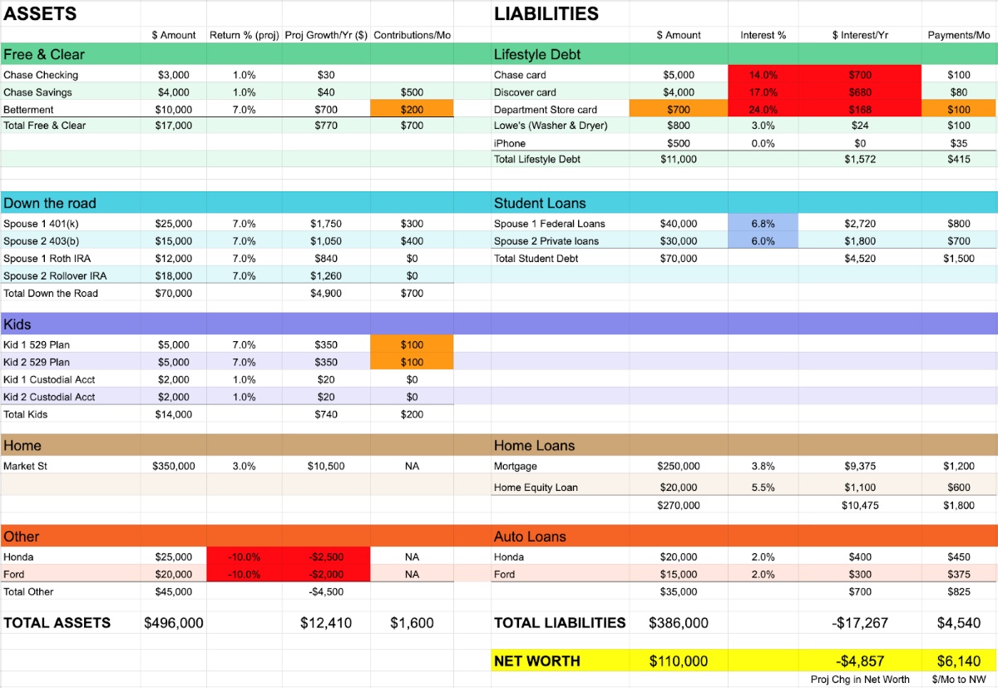Select the LIABILITIES heading cell
Image resolution: width=998 pixels, height=688 pixels.
546,14
